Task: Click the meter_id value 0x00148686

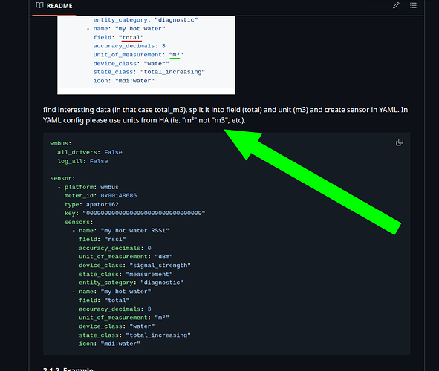Action: [x=118, y=196]
